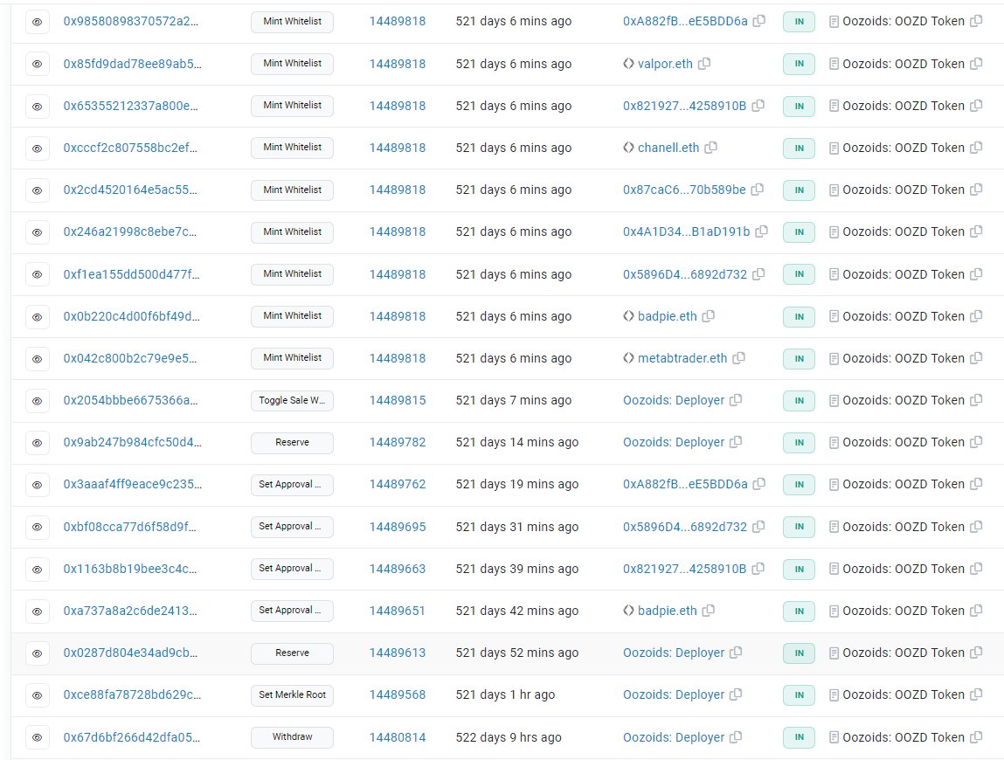The image size is (1004, 760).
Task: Copy OOZD Token address in valpor.eth row
Action: pyautogui.click(x=976, y=64)
